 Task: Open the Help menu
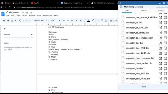[56, 16]
